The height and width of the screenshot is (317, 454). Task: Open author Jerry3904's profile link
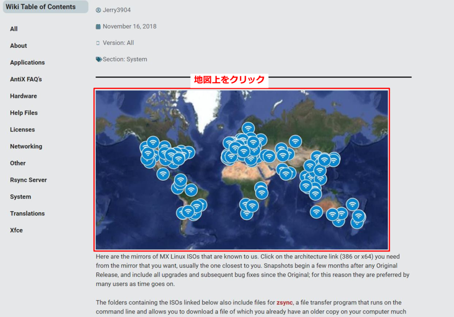(117, 10)
